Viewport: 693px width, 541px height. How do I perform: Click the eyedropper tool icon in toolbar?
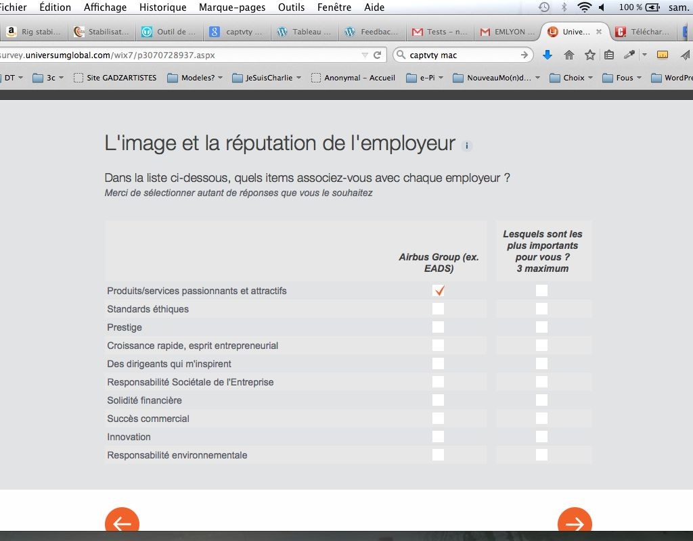pyautogui.click(x=629, y=55)
